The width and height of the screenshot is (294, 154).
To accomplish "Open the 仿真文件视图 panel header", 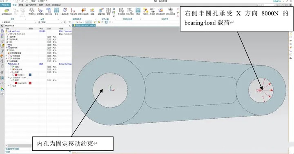I will [12, 149].
